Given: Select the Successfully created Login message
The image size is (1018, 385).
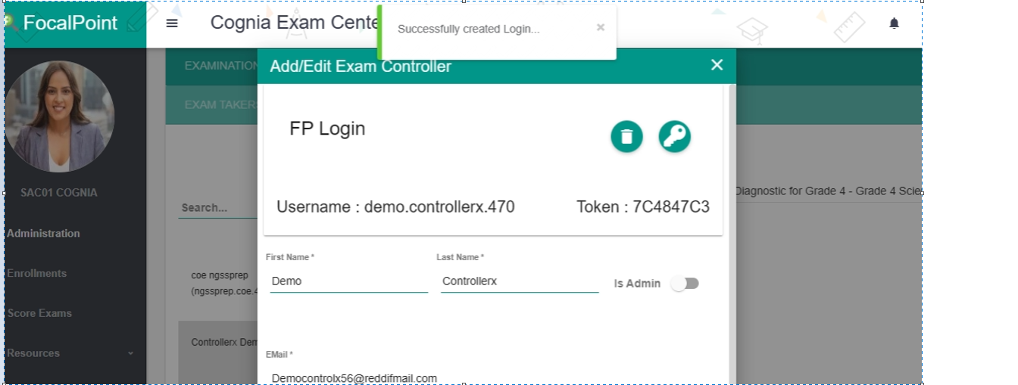Looking at the screenshot, I should coord(469,29).
